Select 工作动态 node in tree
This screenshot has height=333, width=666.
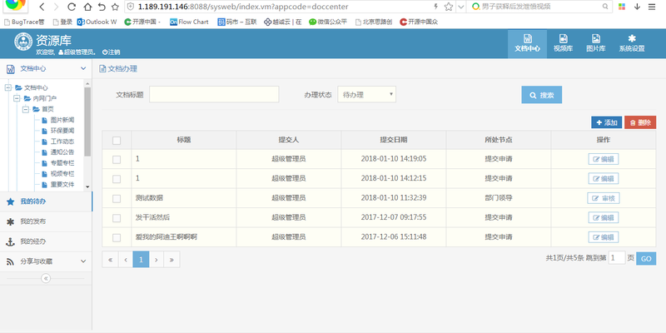coord(62,142)
